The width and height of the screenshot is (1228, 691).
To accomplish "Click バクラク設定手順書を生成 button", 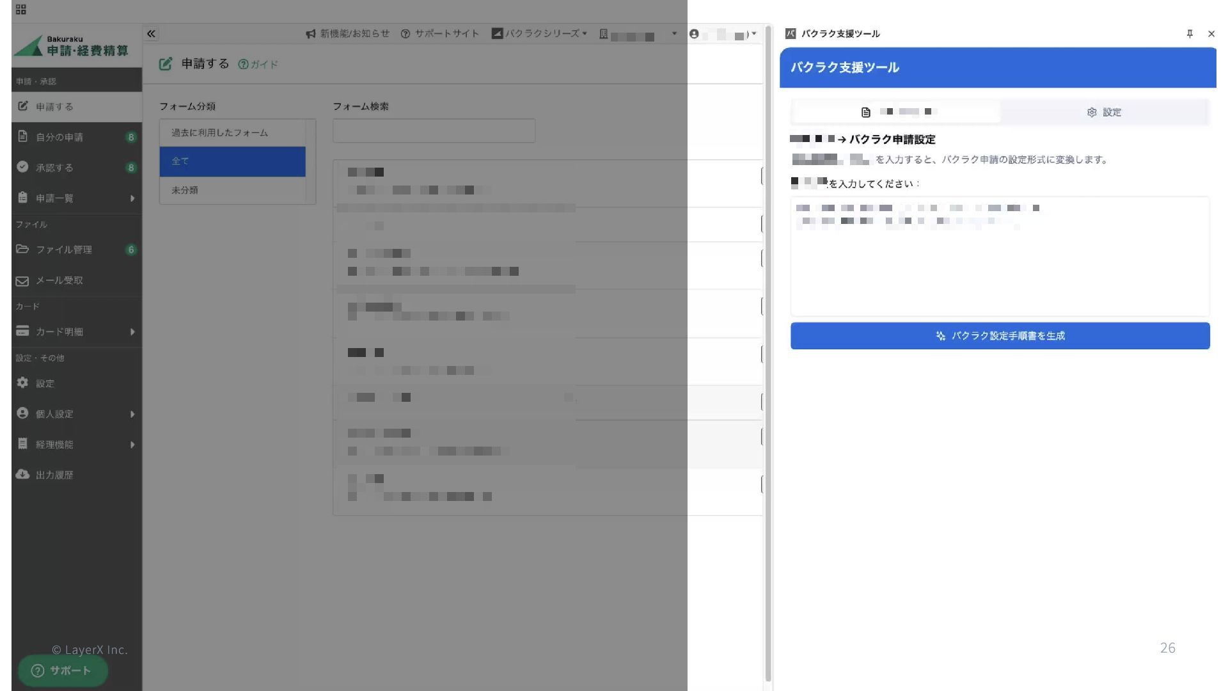I will [x=1000, y=336].
